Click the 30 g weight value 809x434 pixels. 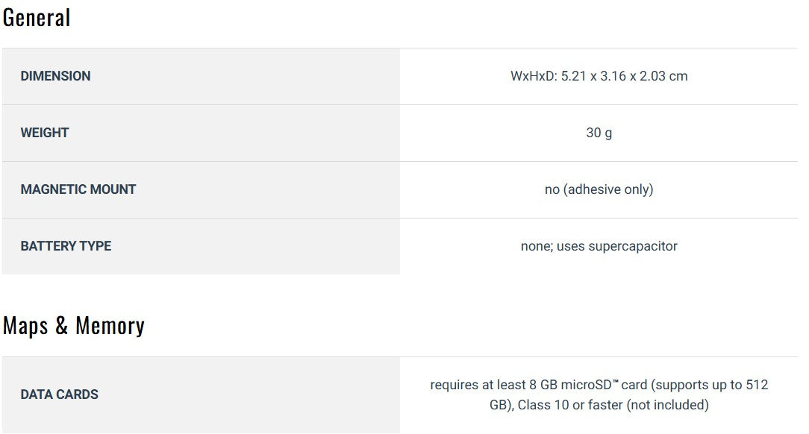click(x=599, y=133)
